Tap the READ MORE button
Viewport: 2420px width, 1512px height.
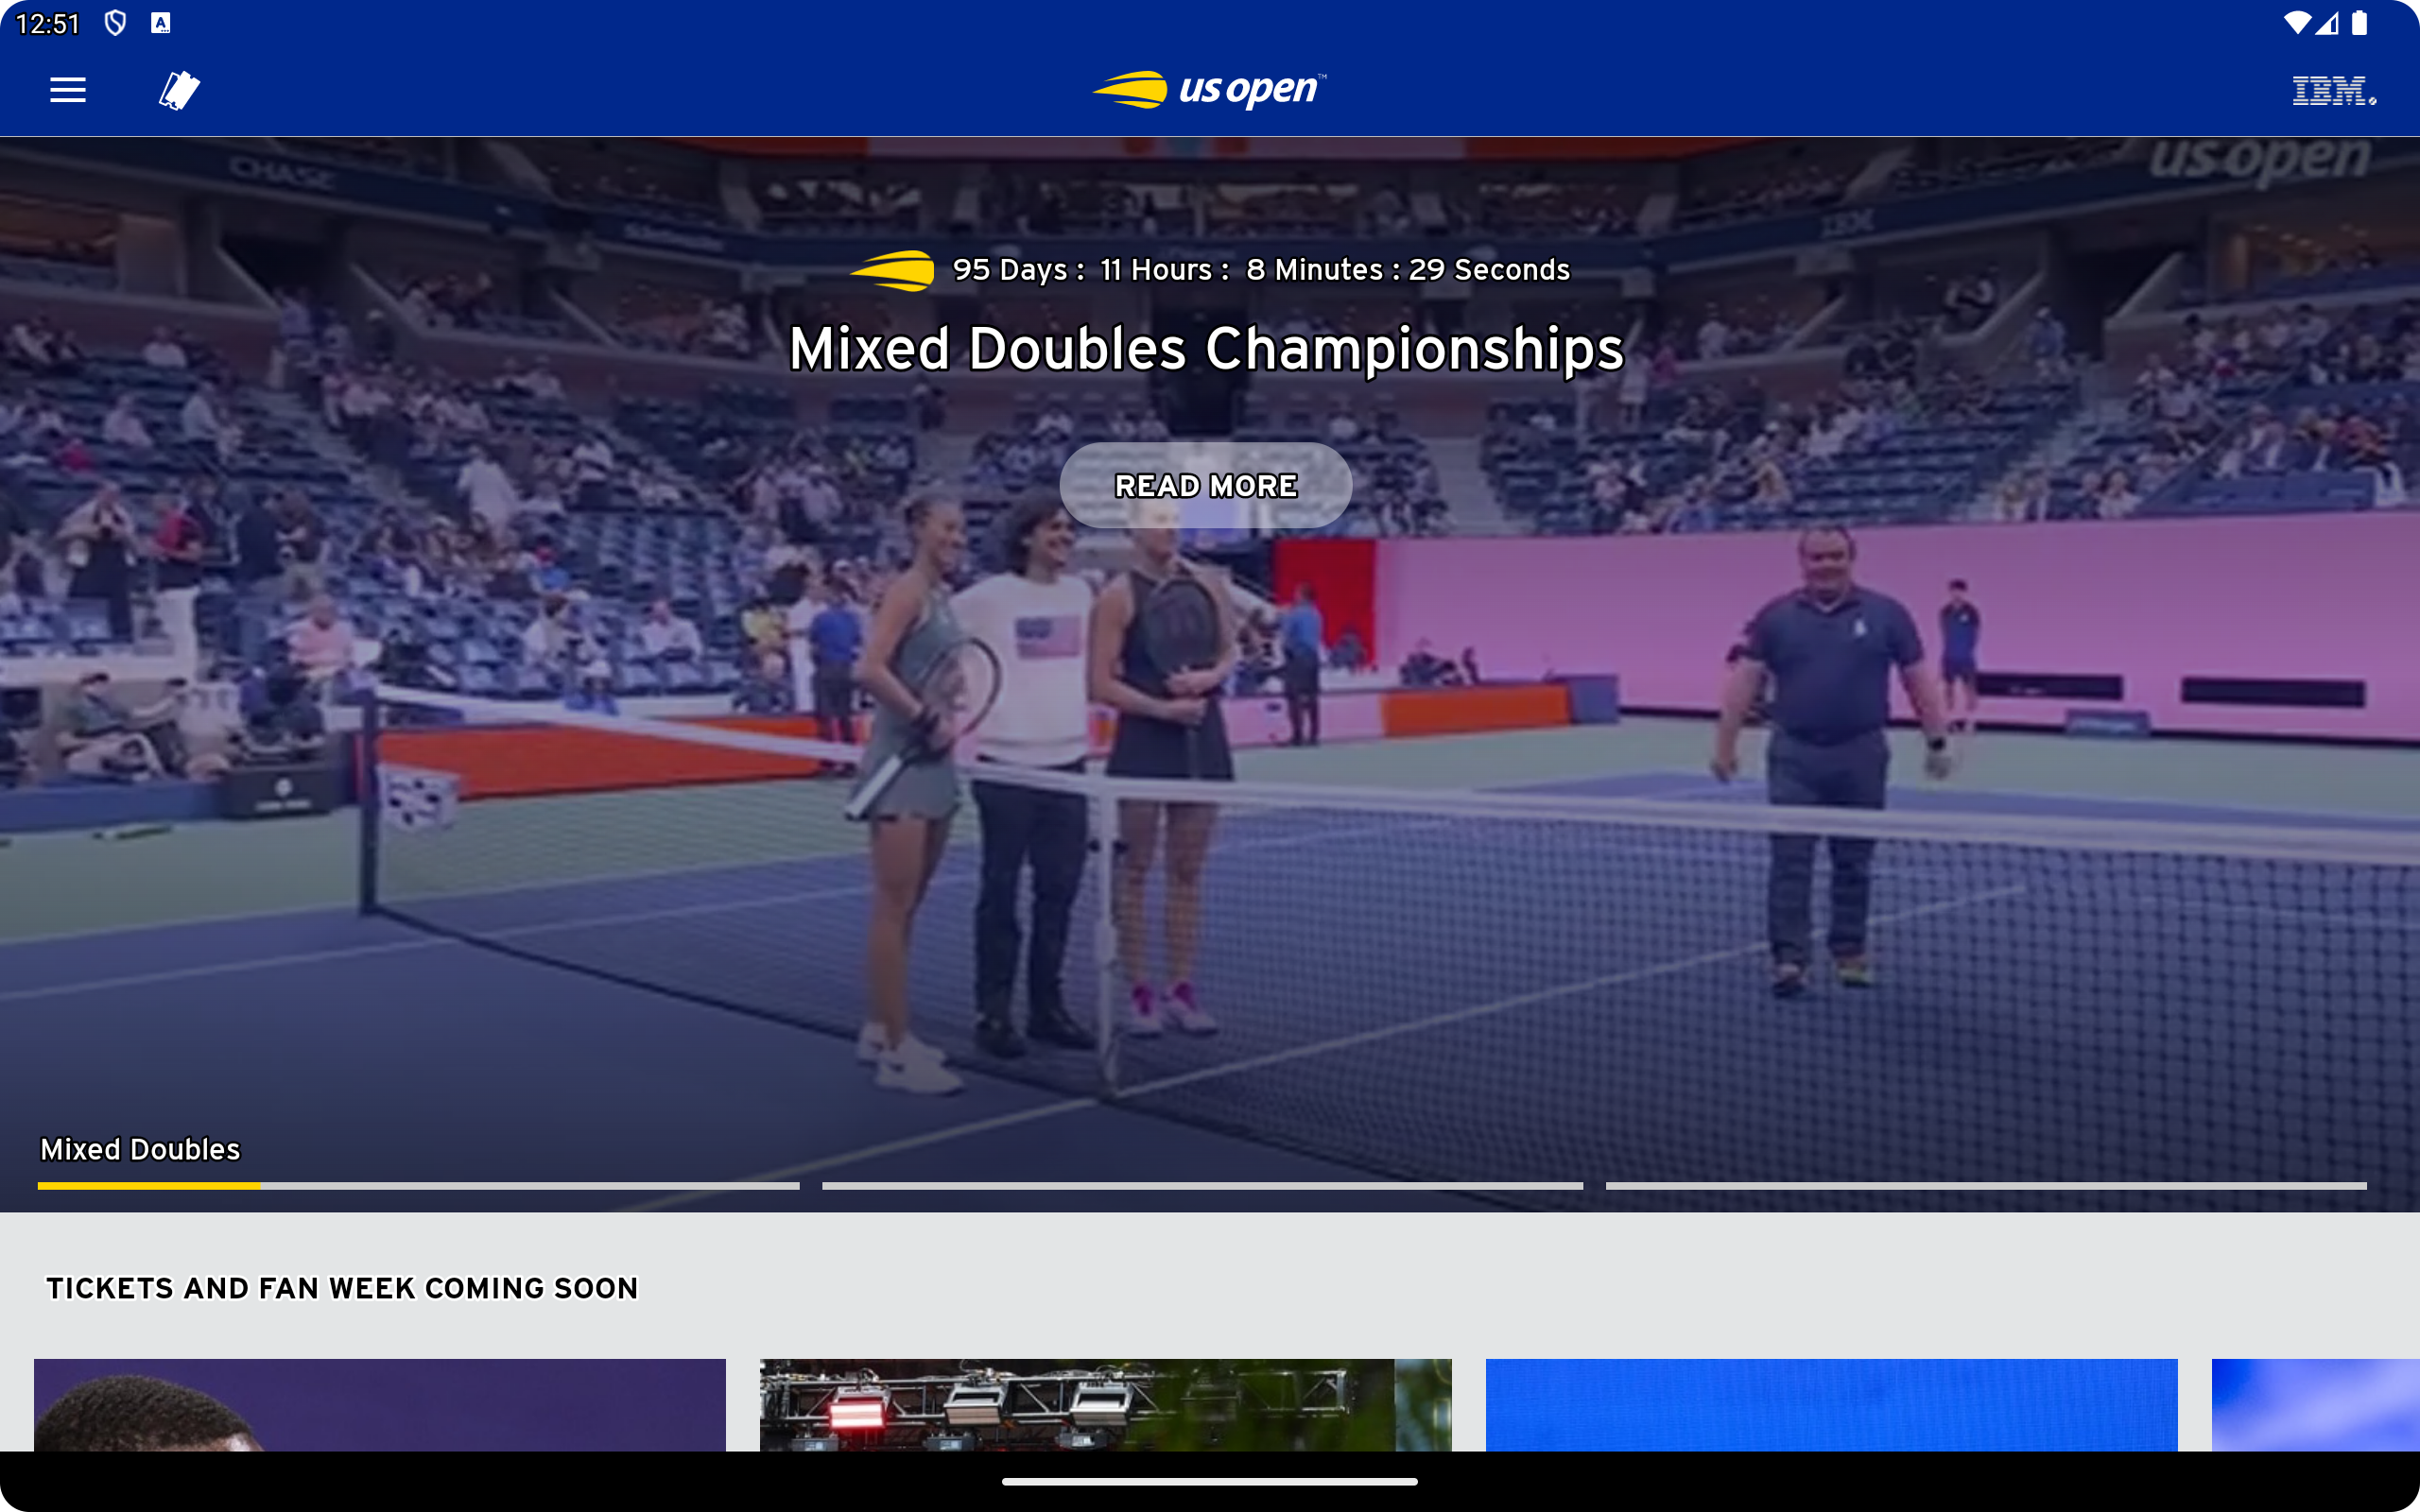pyautogui.click(x=1206, y=485)
